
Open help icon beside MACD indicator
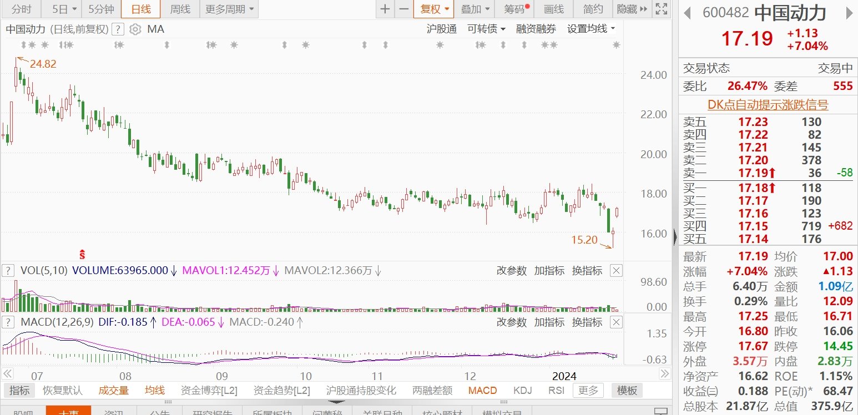coord(8,322)
